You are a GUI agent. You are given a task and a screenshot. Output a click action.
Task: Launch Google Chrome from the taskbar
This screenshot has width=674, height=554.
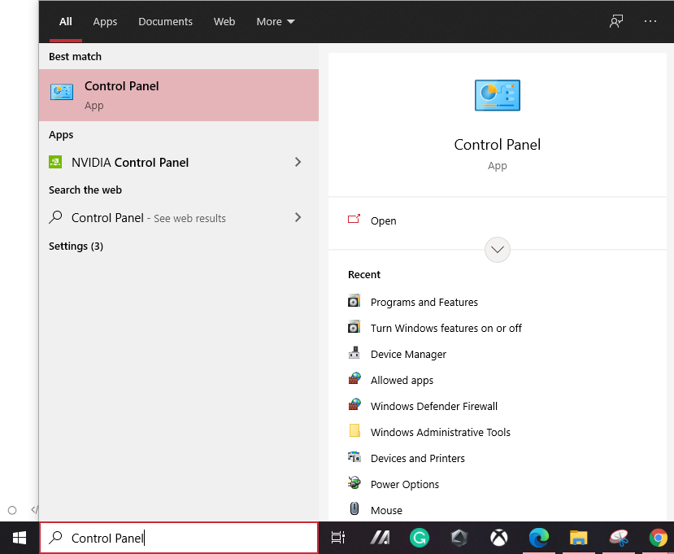[658, 538]
